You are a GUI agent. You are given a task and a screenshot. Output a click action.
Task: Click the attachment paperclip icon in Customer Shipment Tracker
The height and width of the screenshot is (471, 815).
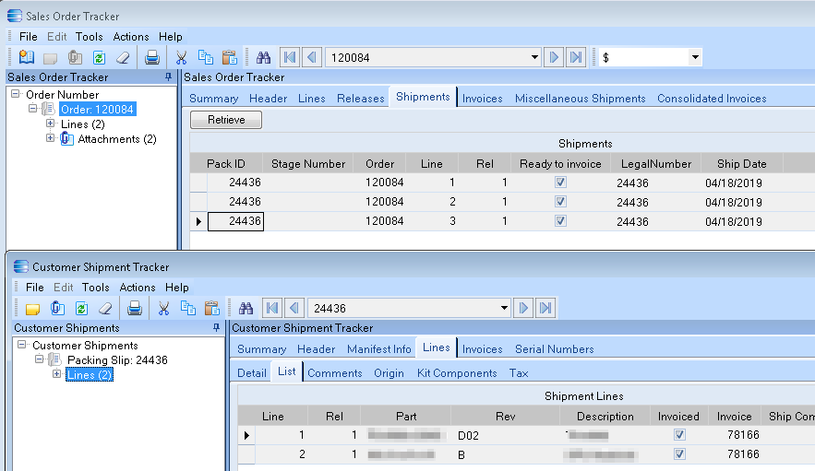coord(57,308)
